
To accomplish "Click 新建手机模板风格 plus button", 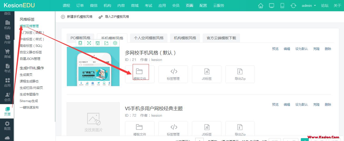I will point(77,17).
